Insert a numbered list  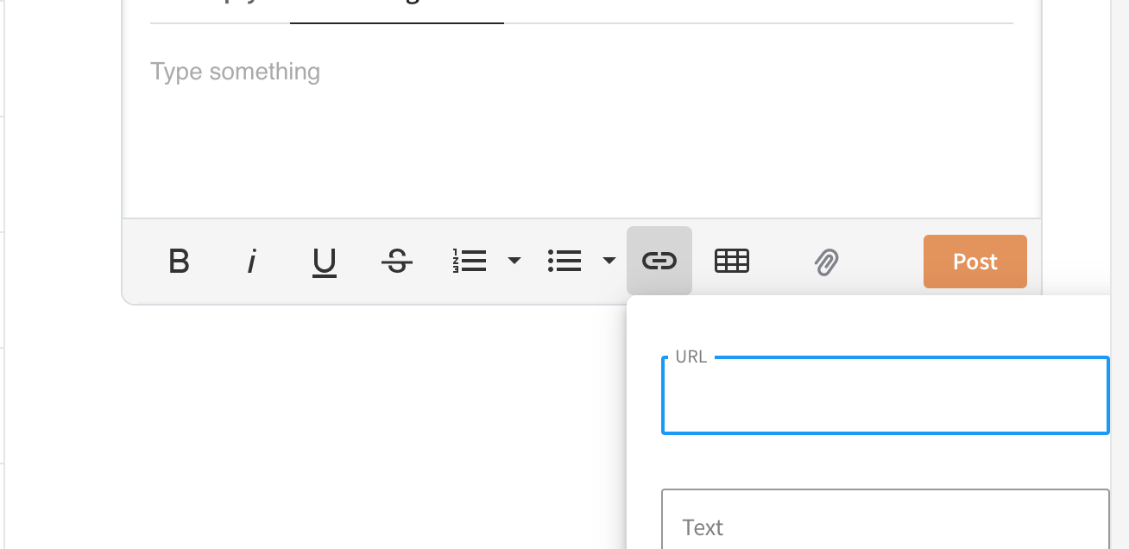471,261
